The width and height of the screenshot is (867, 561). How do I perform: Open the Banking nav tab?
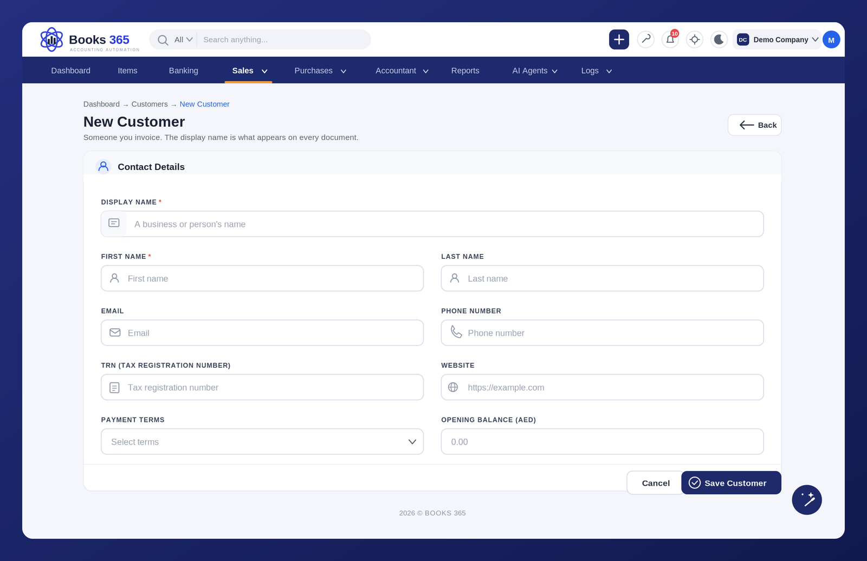(x=183, y=71)
